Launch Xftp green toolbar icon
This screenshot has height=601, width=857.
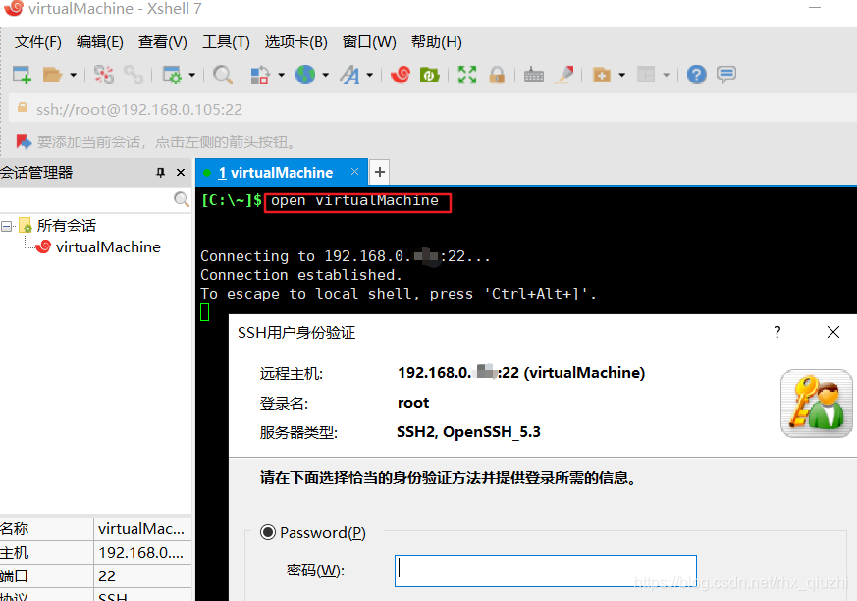430,75
